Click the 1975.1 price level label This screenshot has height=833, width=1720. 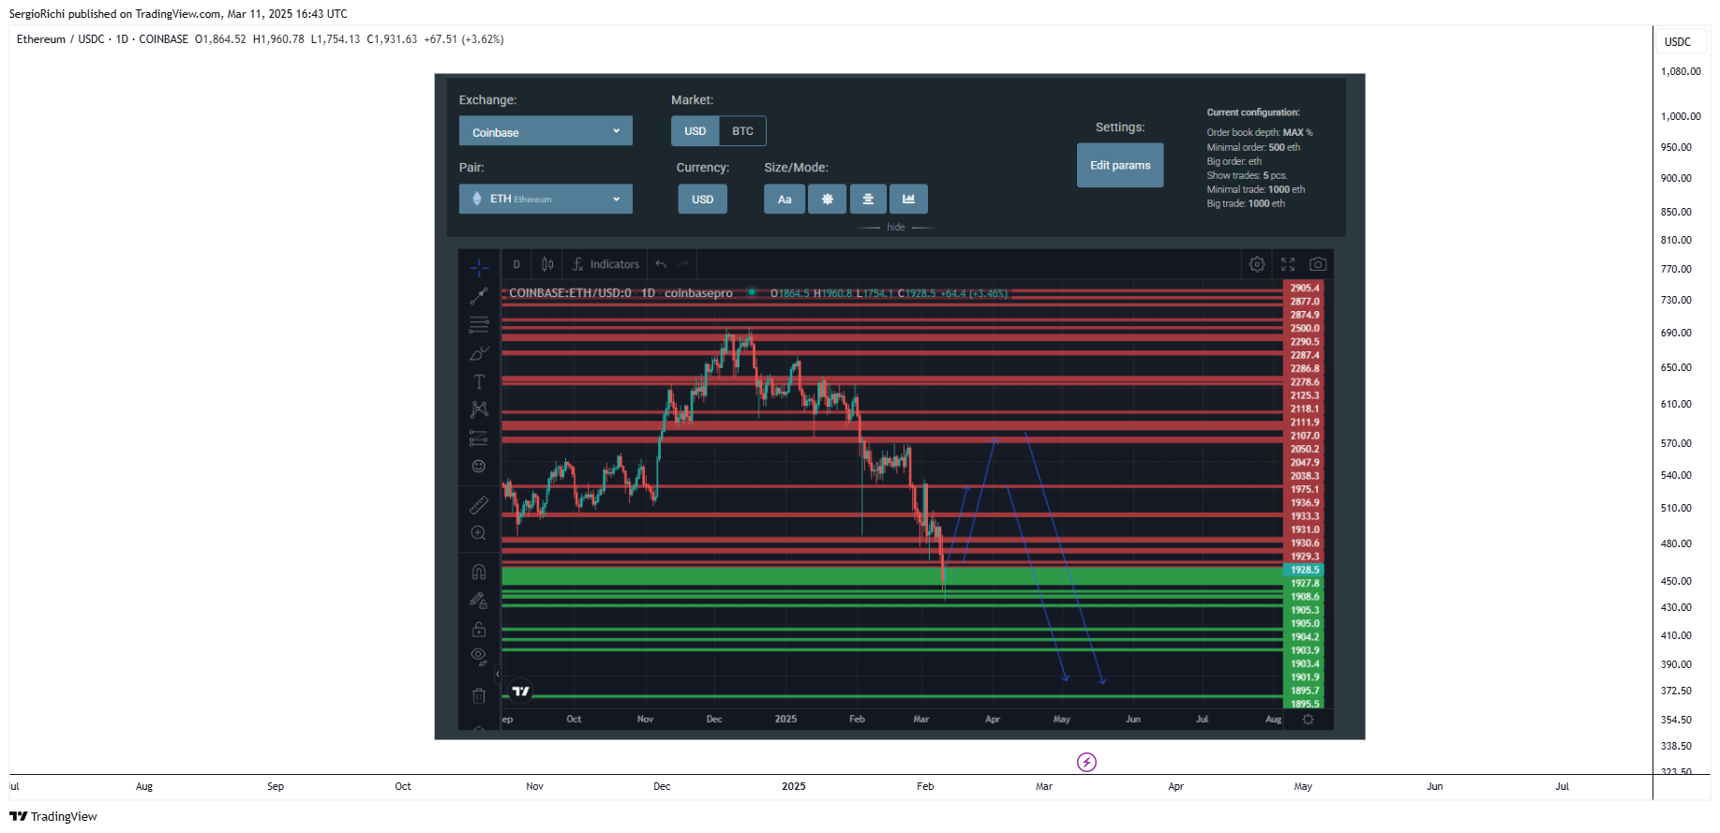[1305, 489]
